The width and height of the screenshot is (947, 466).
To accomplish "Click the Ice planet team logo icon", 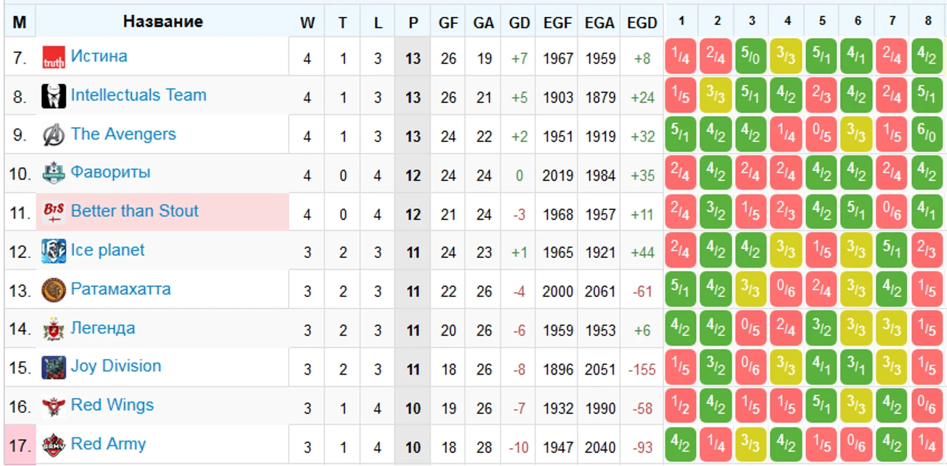I will click(54, 251).
